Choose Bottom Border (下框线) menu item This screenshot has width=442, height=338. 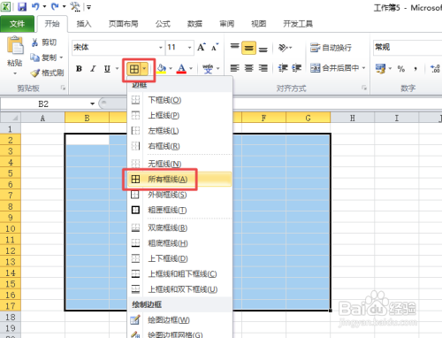[179, 100]
